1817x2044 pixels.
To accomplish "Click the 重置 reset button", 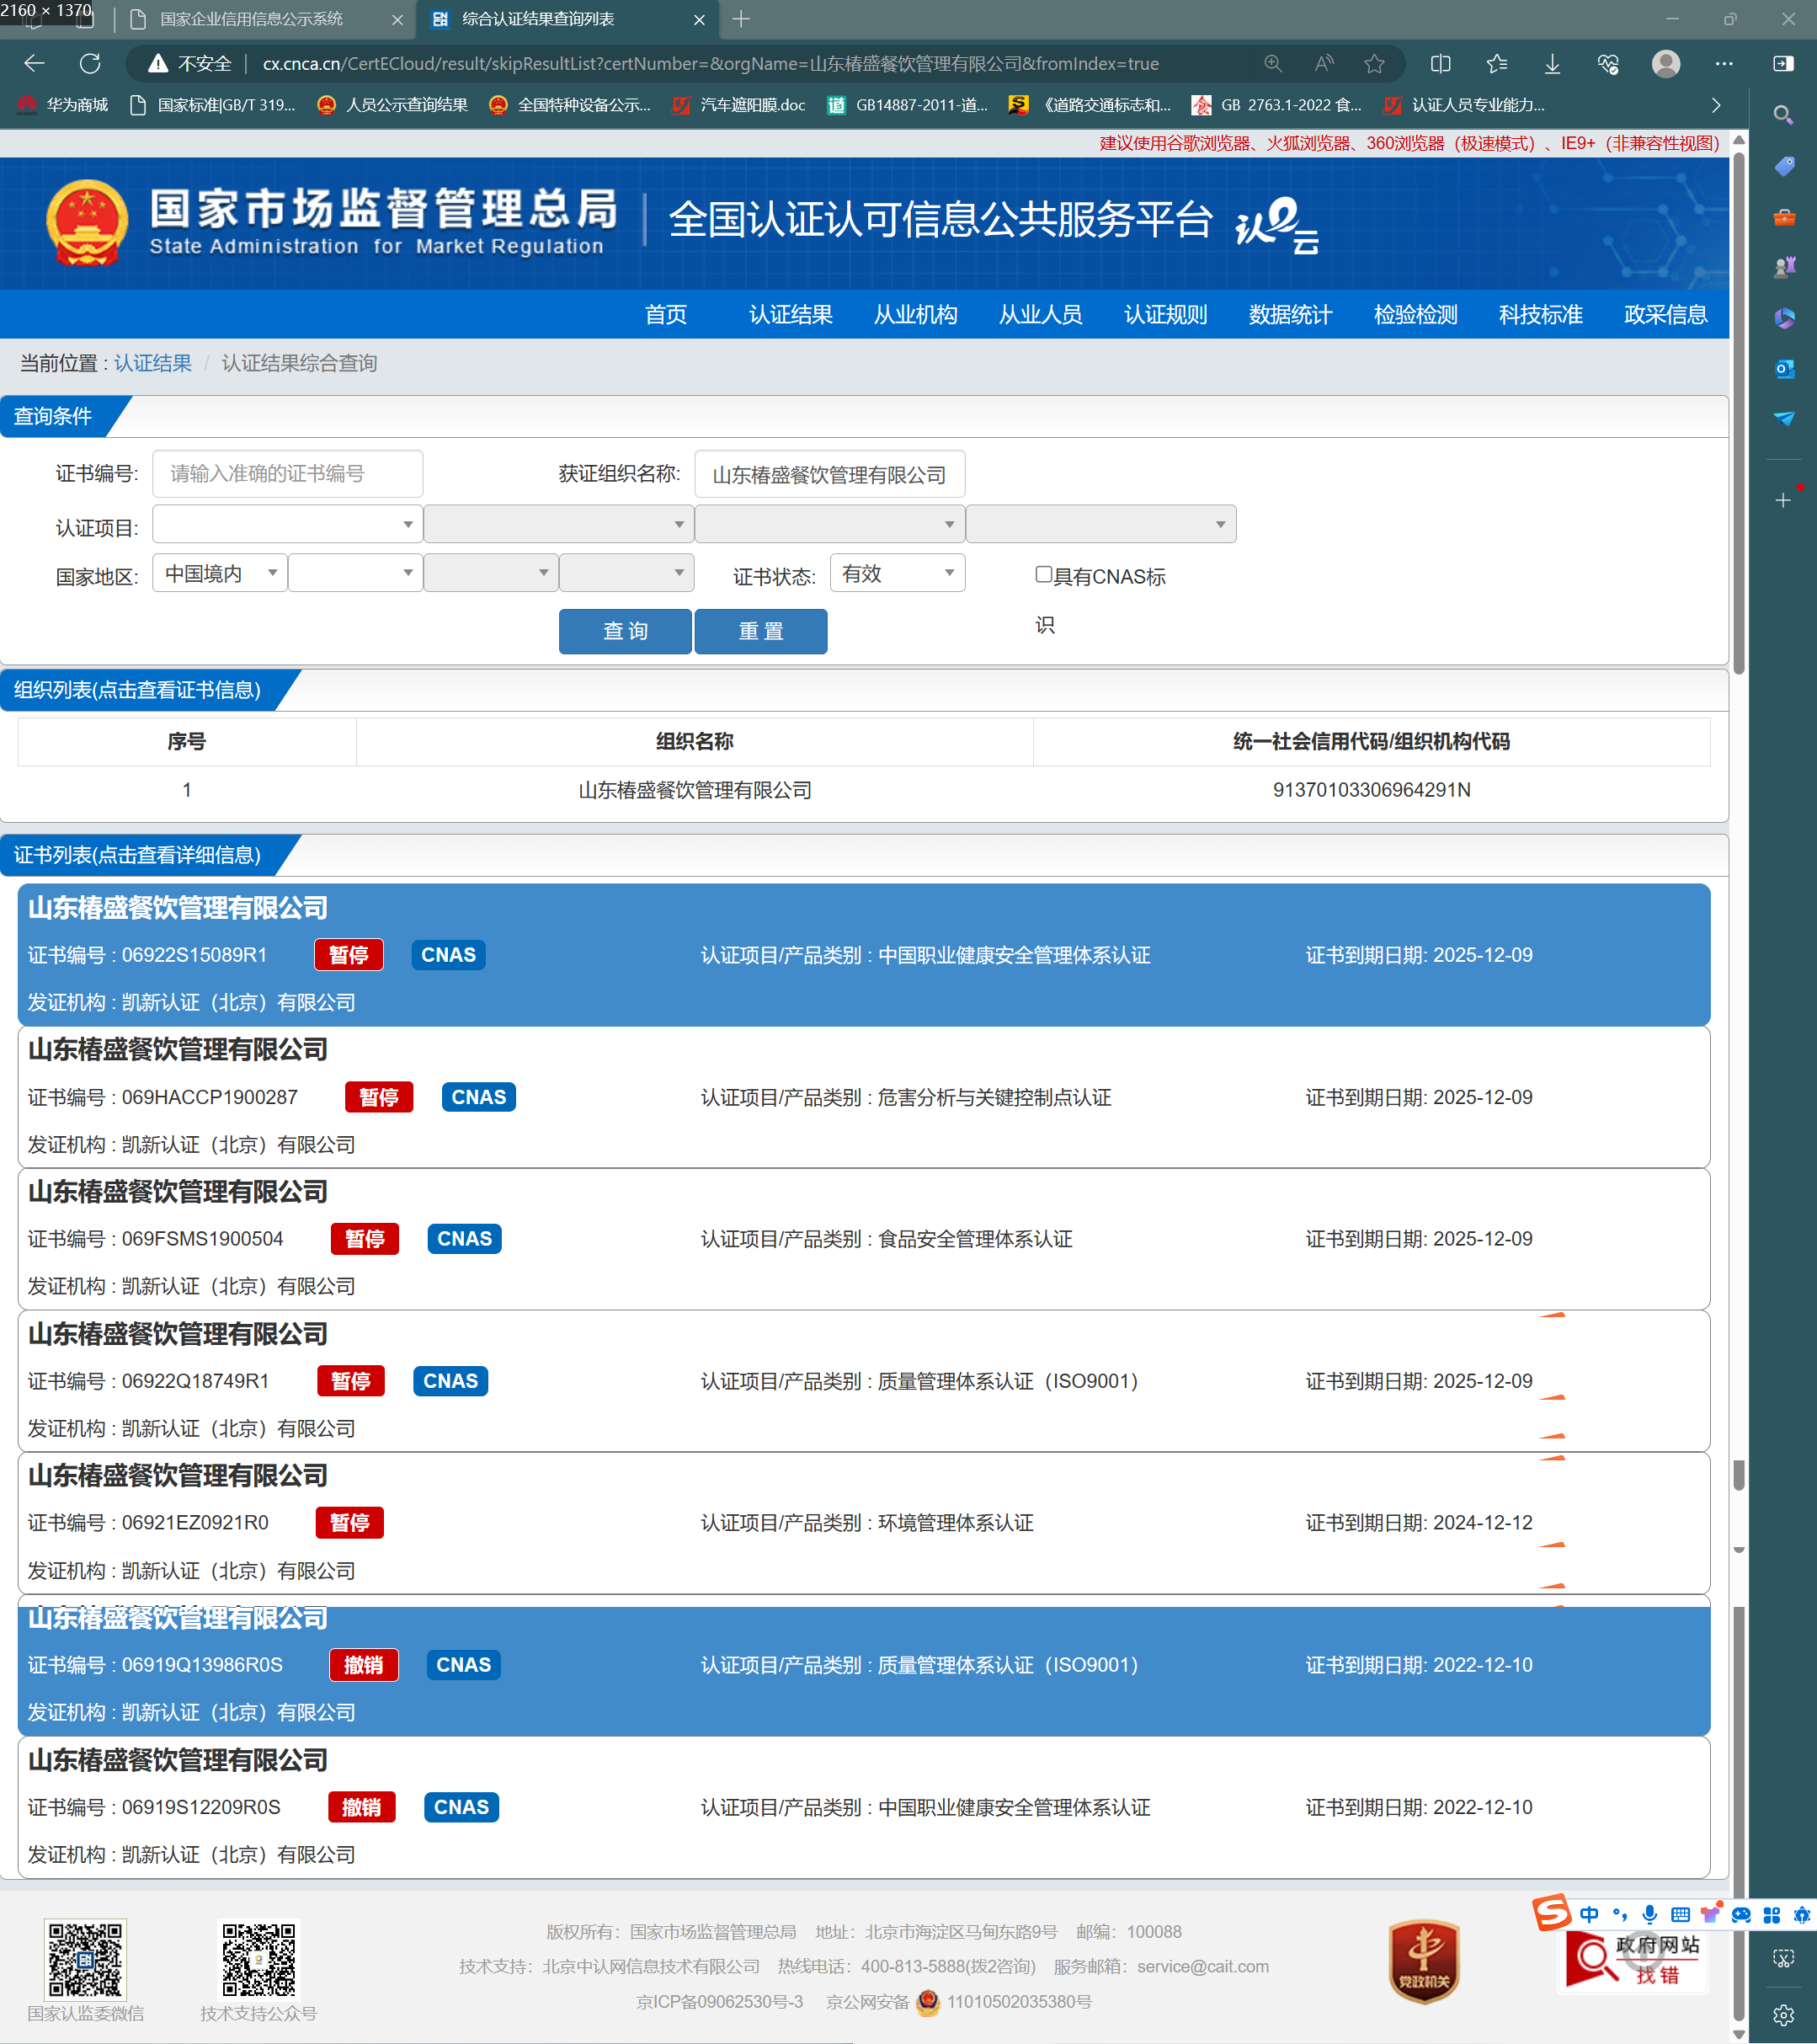I will [761, 631].
